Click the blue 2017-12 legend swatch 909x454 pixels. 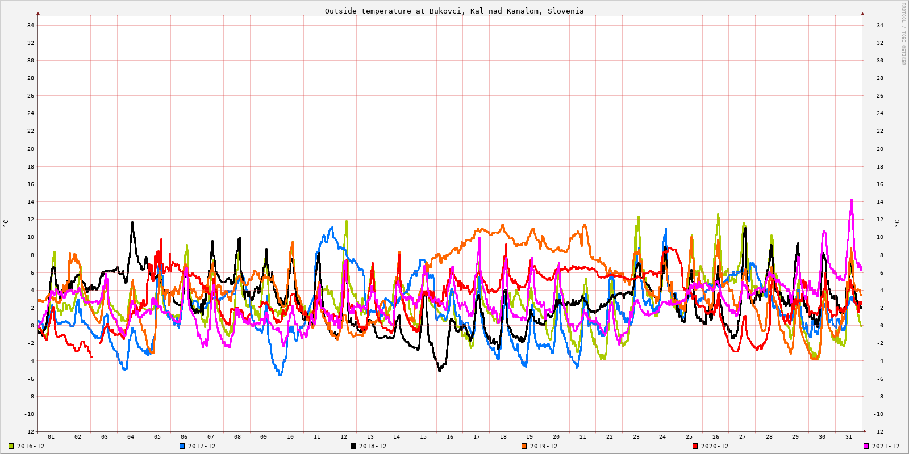(182, 446)
